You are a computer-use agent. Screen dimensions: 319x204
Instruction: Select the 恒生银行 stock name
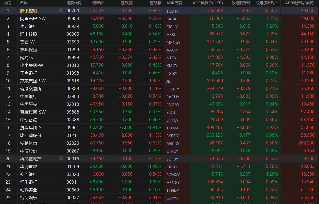(29, 182)
